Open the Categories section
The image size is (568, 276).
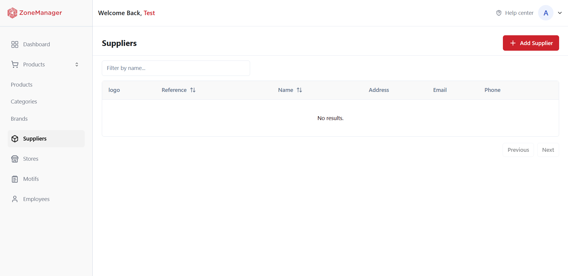click(24, 101)
